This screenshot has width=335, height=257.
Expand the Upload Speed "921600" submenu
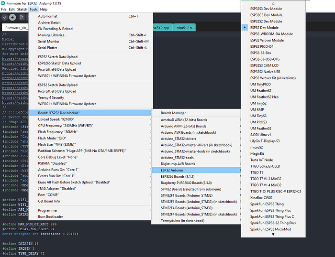[90, 119]
